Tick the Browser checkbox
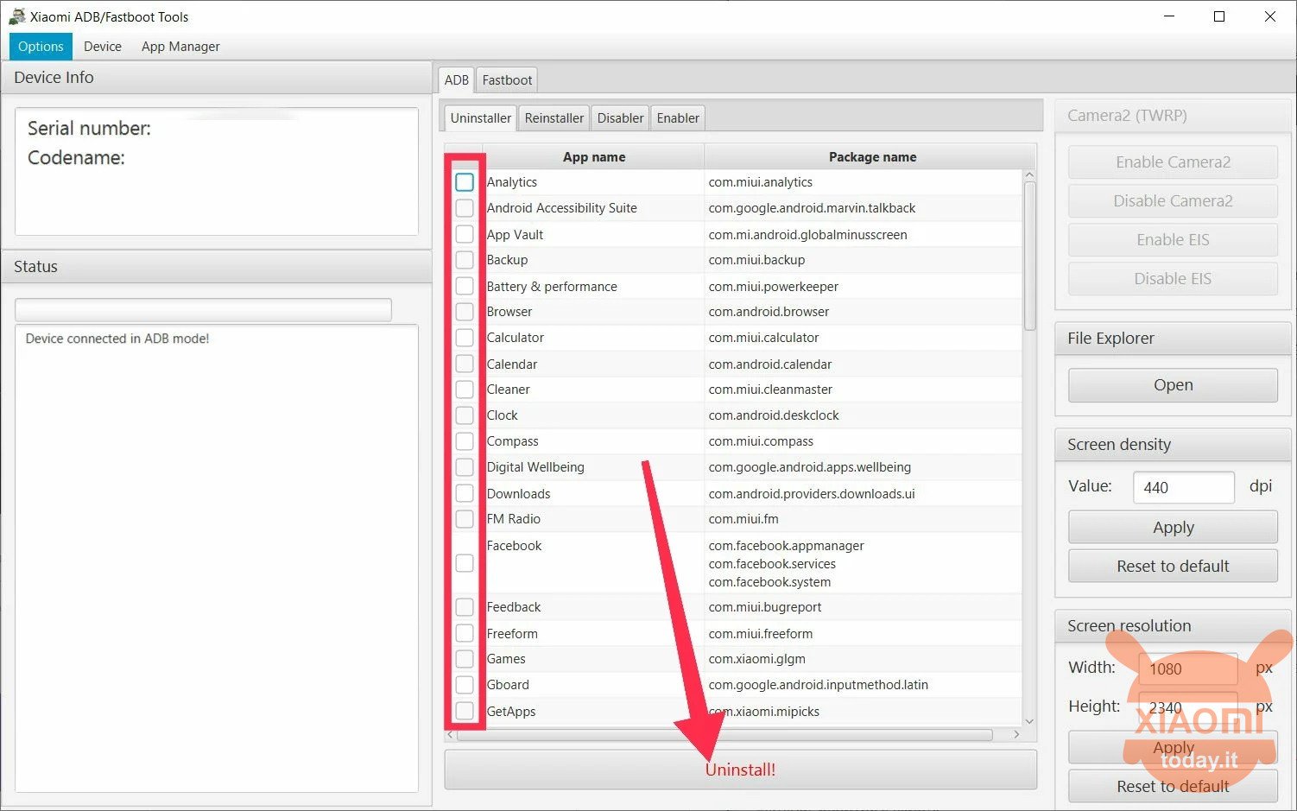The image size is (1297, 811). point(465,312)
